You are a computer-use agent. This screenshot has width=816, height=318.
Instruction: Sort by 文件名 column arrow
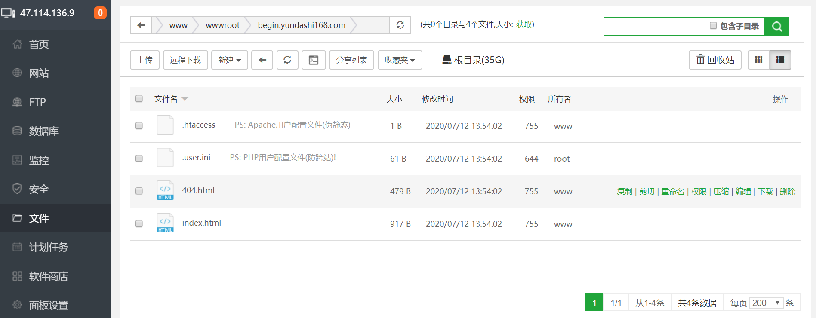tap(185, 99)
